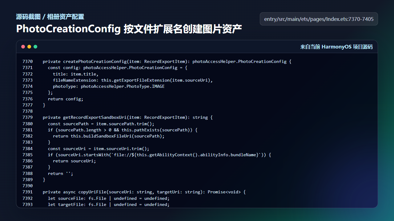Click the sourceUri.startsWith file:// condition line
This screenshot has height=221, width=394.
[159, 155]
